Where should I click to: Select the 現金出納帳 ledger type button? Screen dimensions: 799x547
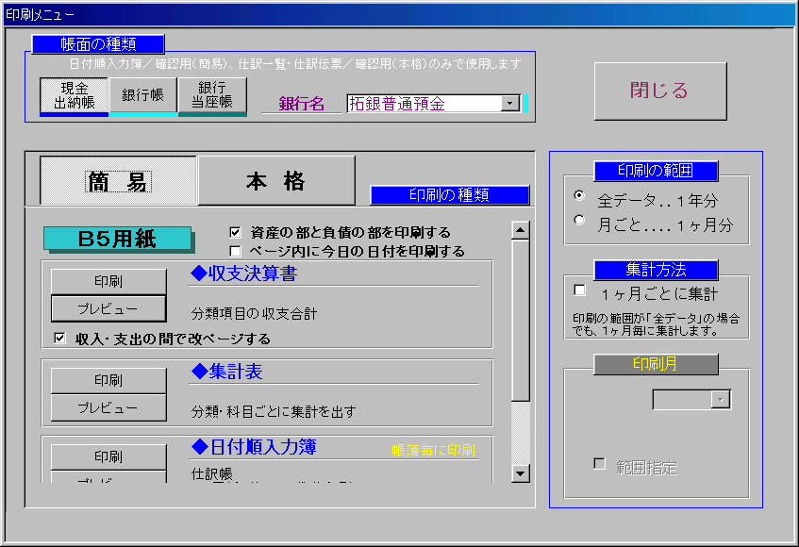click(x=74, y=95)
